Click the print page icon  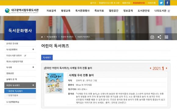click(x=152, y=37)
